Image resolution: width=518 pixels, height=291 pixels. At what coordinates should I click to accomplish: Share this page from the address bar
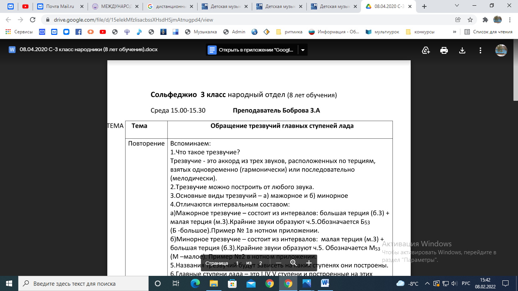click(458, 20)
